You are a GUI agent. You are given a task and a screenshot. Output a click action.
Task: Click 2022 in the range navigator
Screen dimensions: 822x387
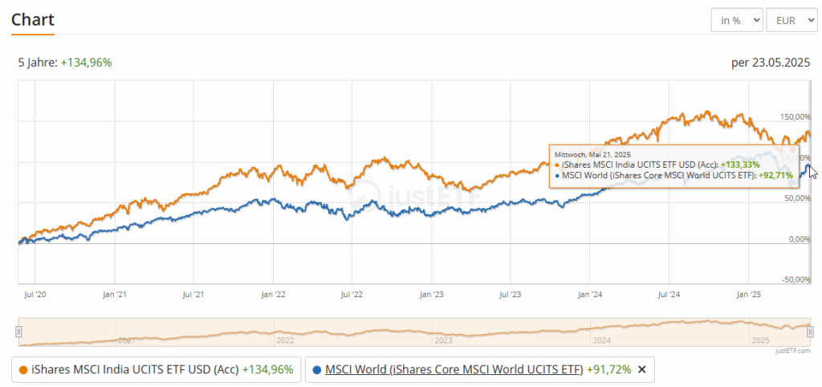pyautogui.click(x=285, y=340)
